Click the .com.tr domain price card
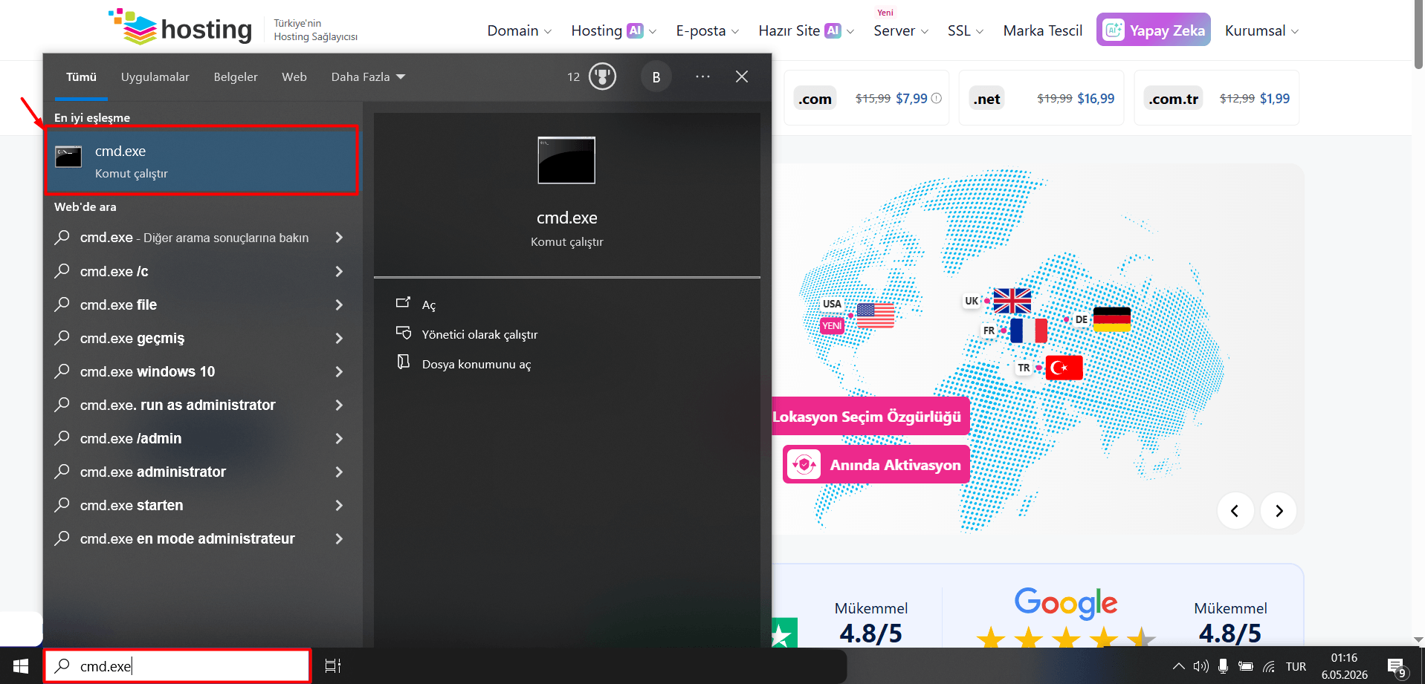 pyautogui.click(x=1217, y=98)
